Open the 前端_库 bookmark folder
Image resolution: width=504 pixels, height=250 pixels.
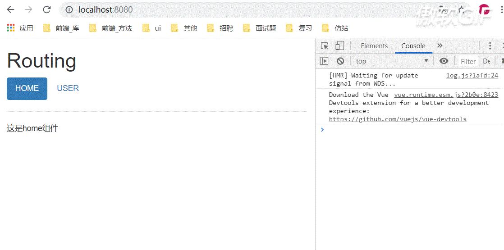click(x=61, y=28)
